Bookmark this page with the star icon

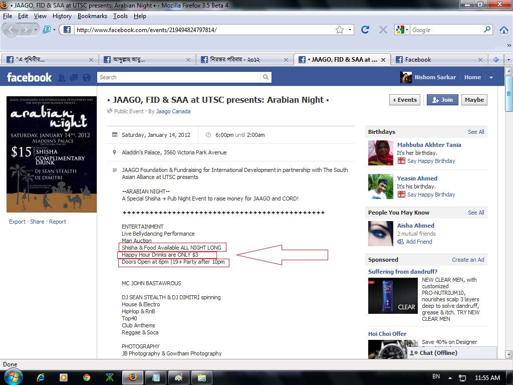340,30
